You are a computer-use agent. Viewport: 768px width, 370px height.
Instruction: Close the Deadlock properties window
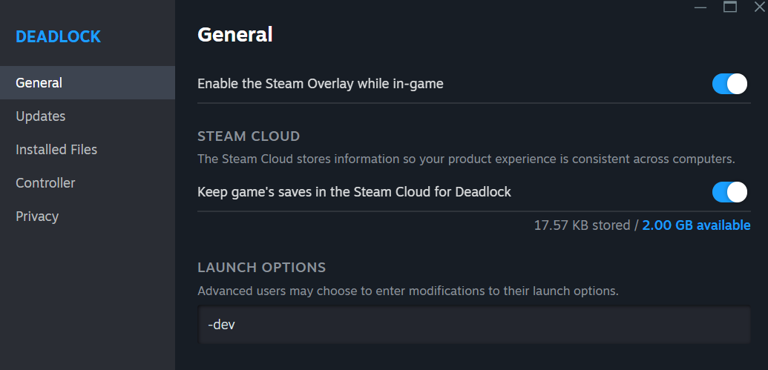pyautogui.click(x=759, y=7)
